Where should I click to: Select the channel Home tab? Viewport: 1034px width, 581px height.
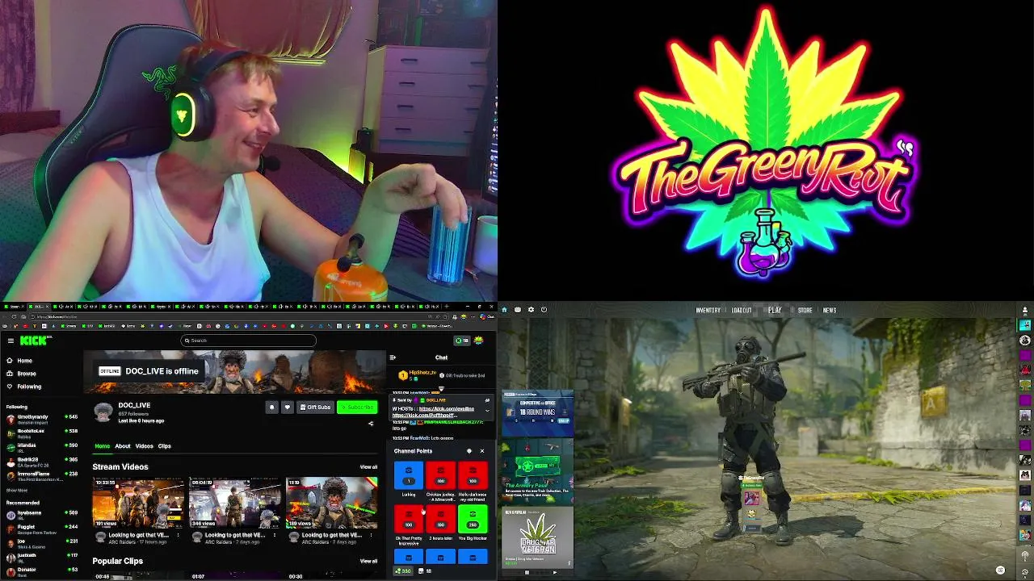coord(102,446)
